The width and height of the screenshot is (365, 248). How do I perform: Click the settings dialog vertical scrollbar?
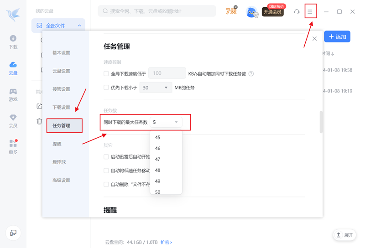click(x=321, y=122)
